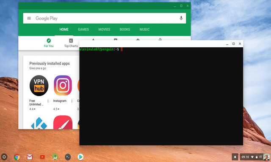Screen dimensions: 271x162
Task: Open the red paintbrush app icon
Action: (63, 122)
